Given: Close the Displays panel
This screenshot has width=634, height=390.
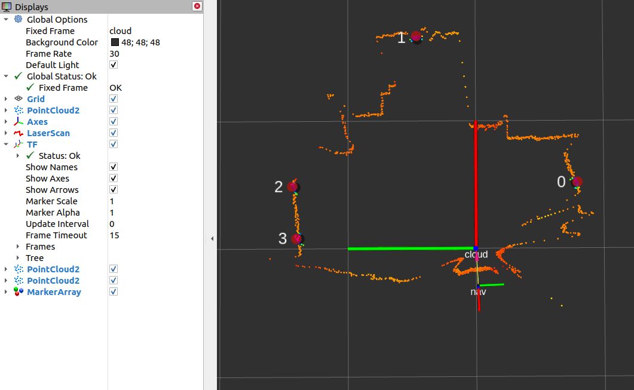Looking at the screenshot, I should pos(197,6).
